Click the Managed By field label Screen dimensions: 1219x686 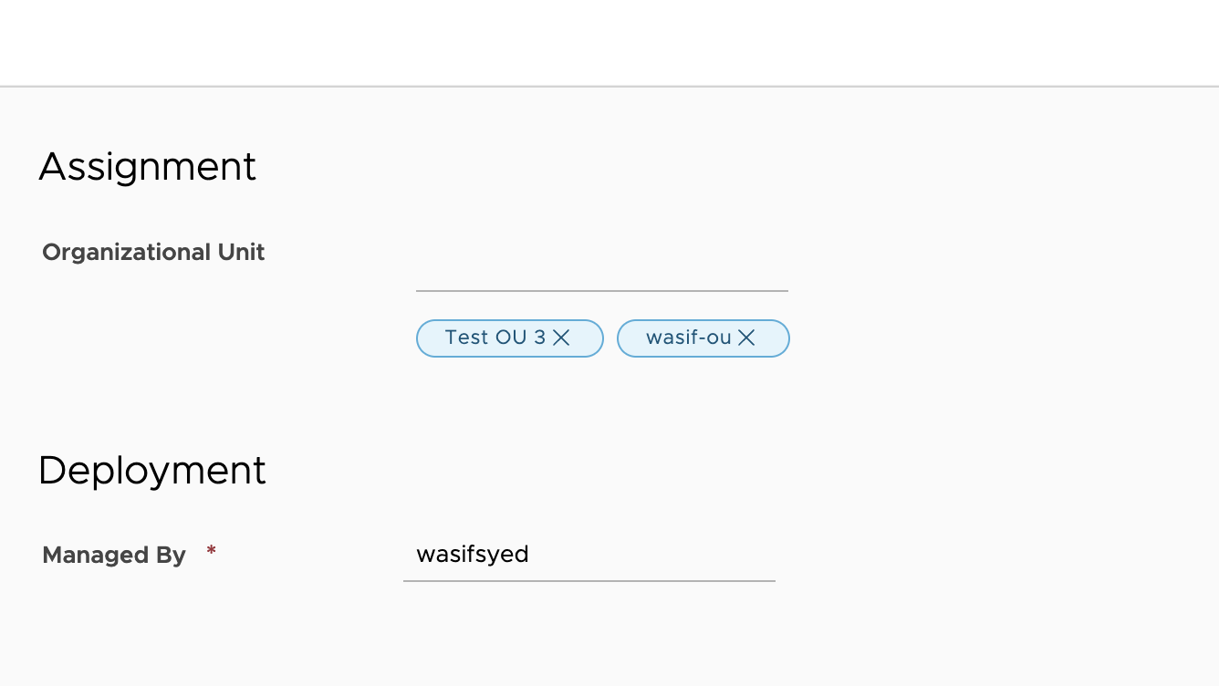coord(113,555)
